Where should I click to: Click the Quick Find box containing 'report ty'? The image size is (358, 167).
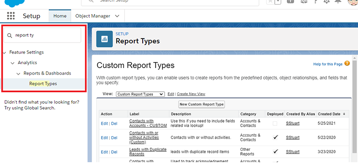click(x=43, y=35)
